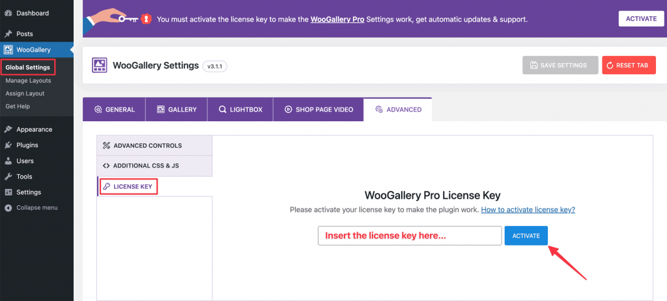
Task: Click the ACTIVATE button in the purple banner
Action: 641,19
